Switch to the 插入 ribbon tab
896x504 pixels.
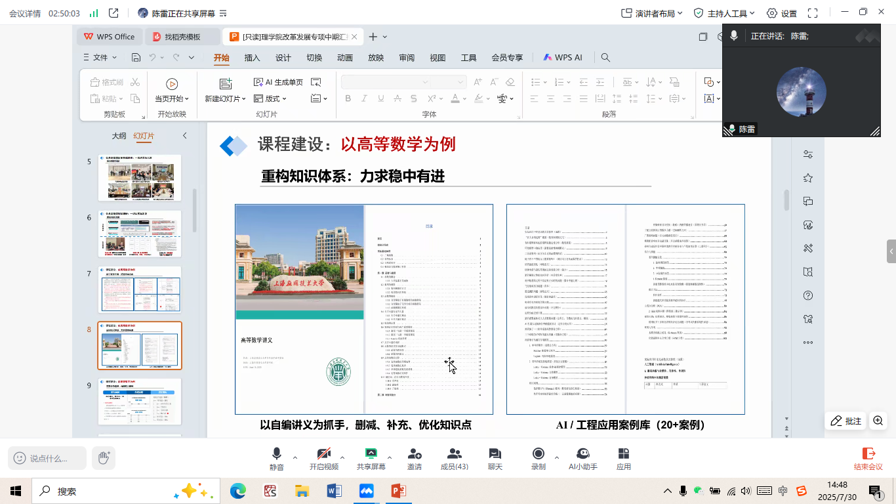coord(252,58)
